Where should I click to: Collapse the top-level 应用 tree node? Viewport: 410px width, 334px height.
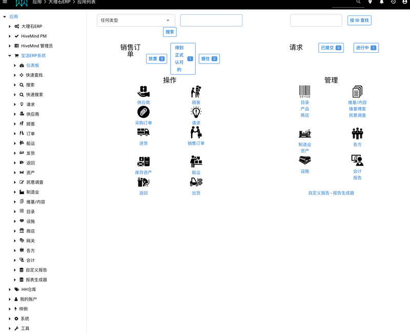[5, 17]
